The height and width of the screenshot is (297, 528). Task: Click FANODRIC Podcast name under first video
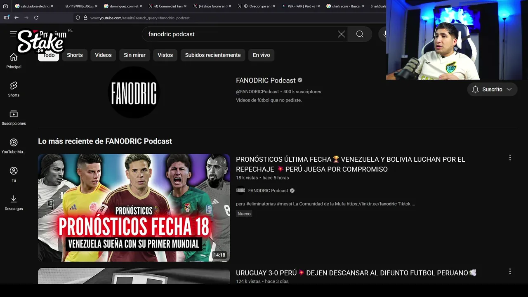[x=268, y=191]
